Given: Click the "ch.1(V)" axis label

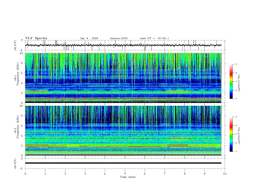Looking at the screenshot, I should pos(15,45).
